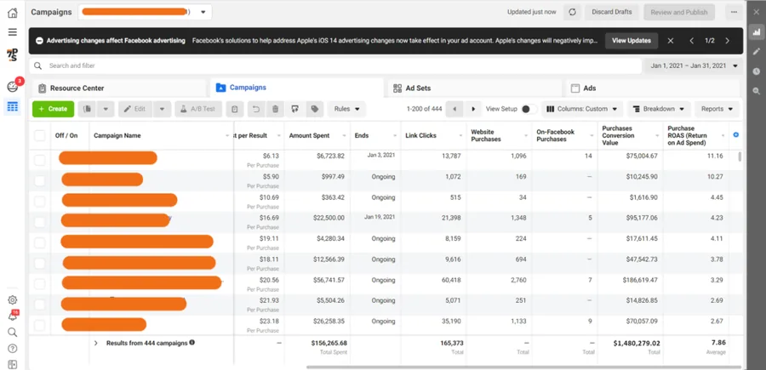Open the notifications bell icon
The width and height of the screenshot is (766, 370).
point(12,316)
